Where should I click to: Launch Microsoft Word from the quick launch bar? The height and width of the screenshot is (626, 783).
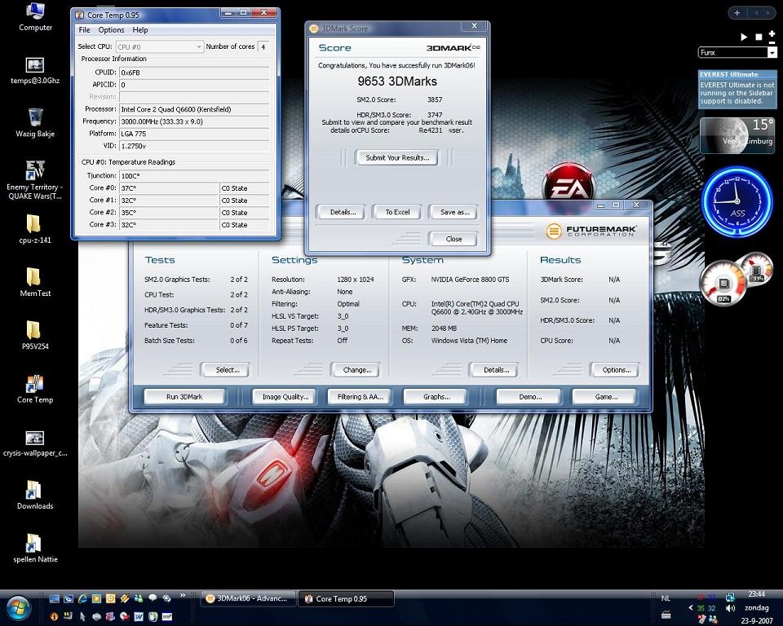pos(138,617)
